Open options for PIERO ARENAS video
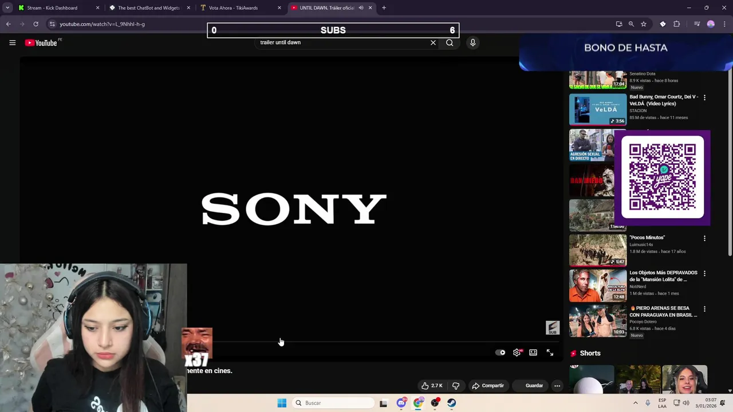Screen dimensions: 733x412 (x=704, y=309)
